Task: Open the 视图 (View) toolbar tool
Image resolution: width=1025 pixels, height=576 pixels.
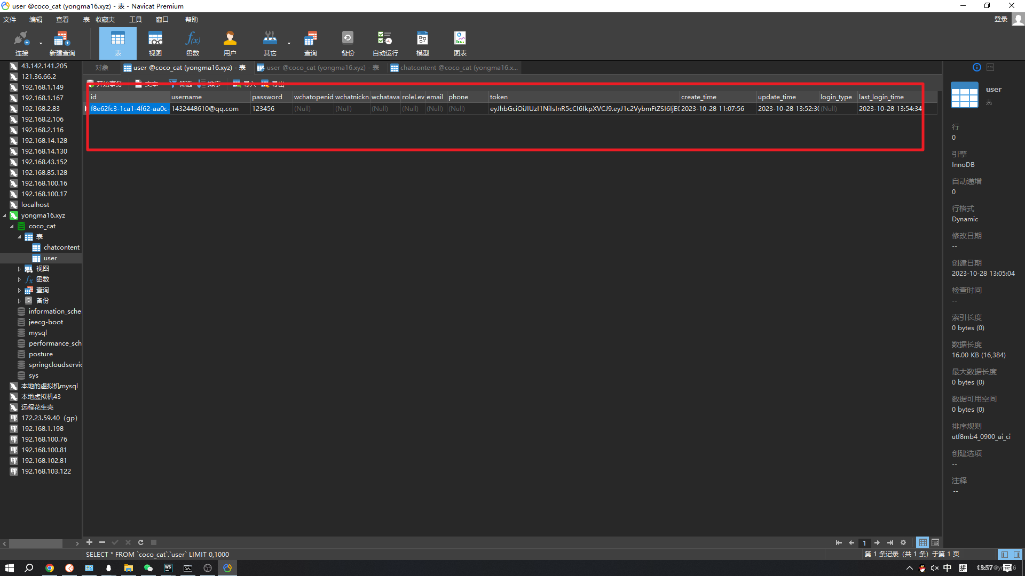Action: [155, 43]
